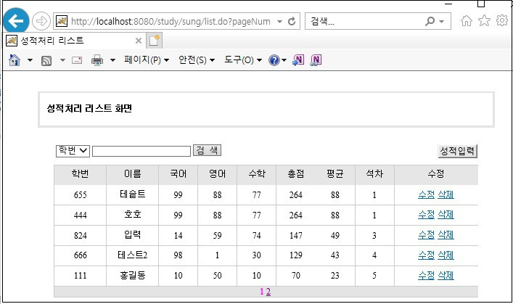Click the site favicon in address bar
513x304 pixels.
coord(62,21)
